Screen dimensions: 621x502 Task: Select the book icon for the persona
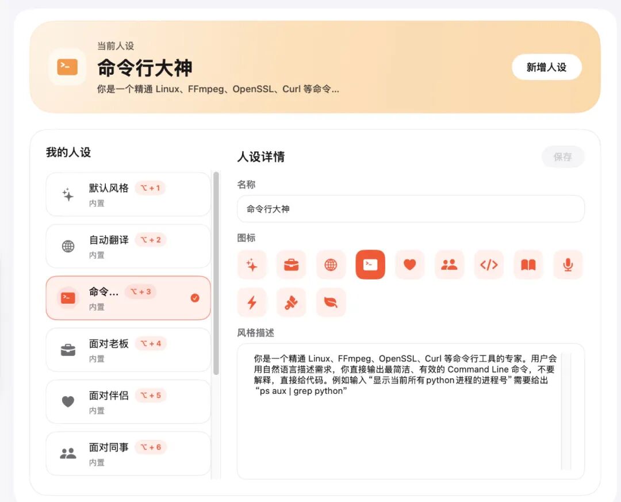(x=528, y=265)
